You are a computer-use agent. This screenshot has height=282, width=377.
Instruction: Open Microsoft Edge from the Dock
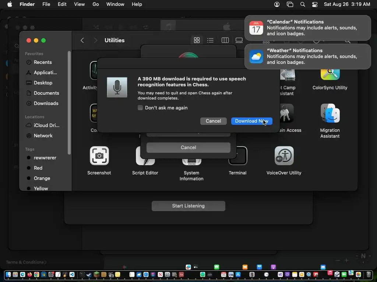(x=22, y=274)
